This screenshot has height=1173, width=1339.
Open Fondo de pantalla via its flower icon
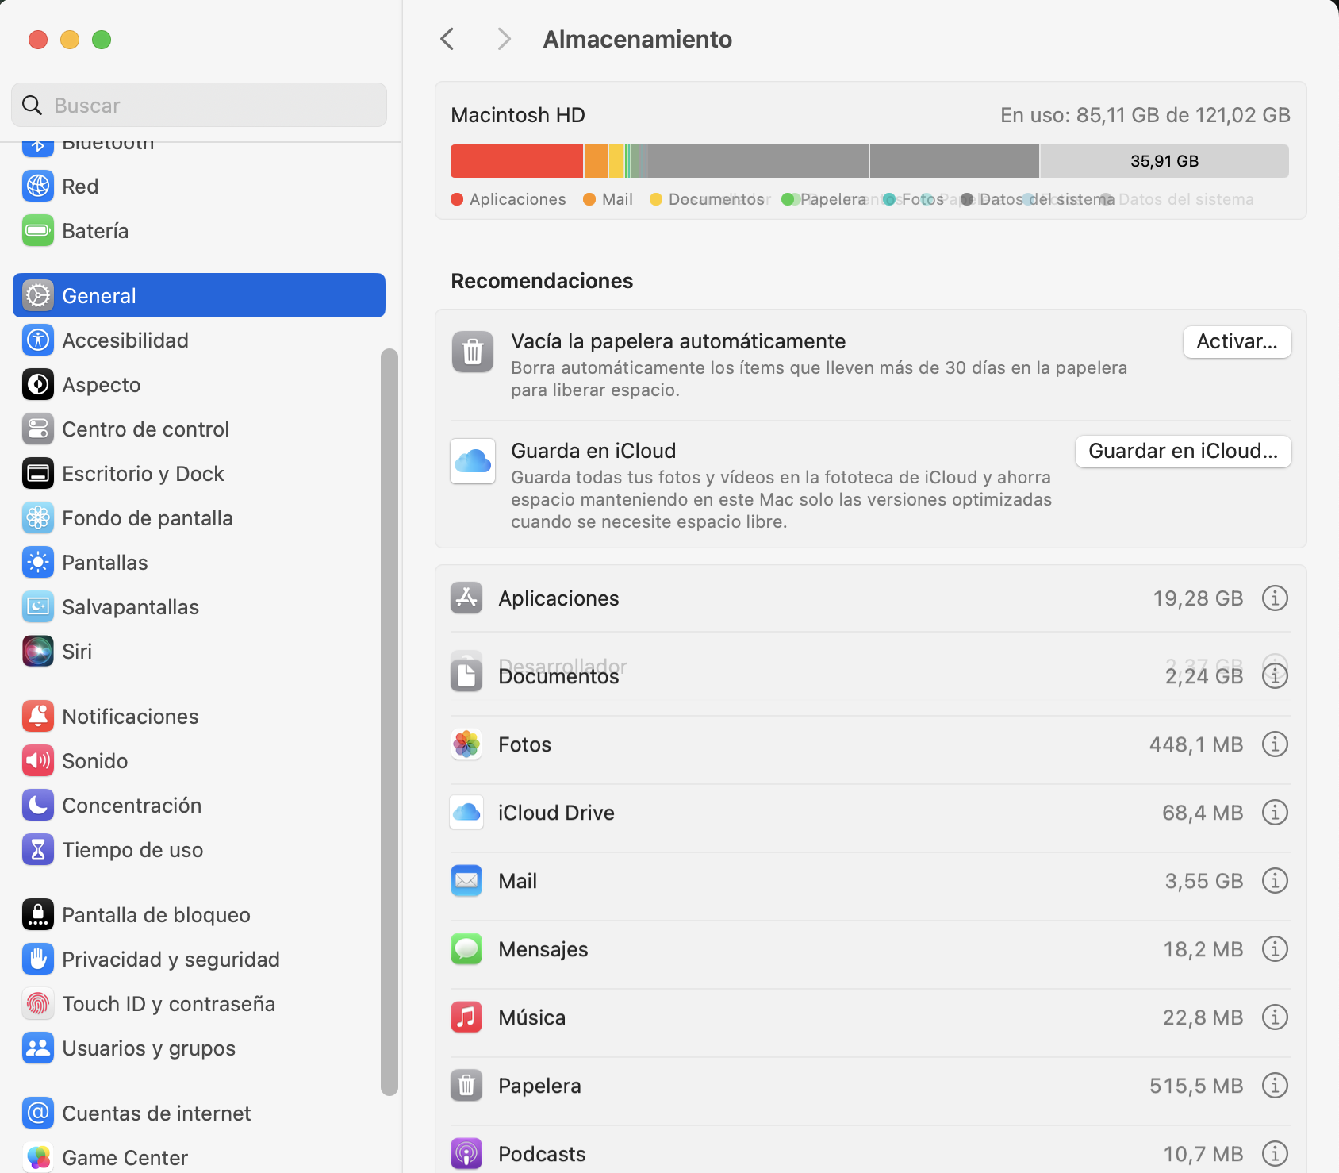(x=37, y=517)
